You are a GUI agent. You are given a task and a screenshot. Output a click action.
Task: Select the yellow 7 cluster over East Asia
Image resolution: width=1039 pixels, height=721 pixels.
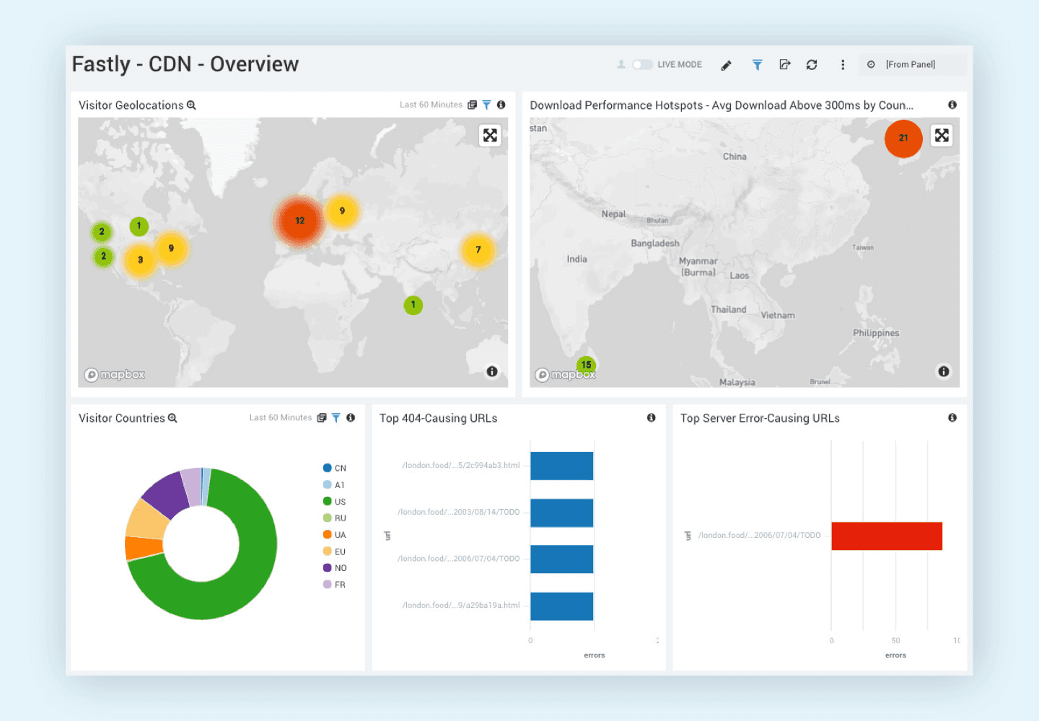pos(478,250)
